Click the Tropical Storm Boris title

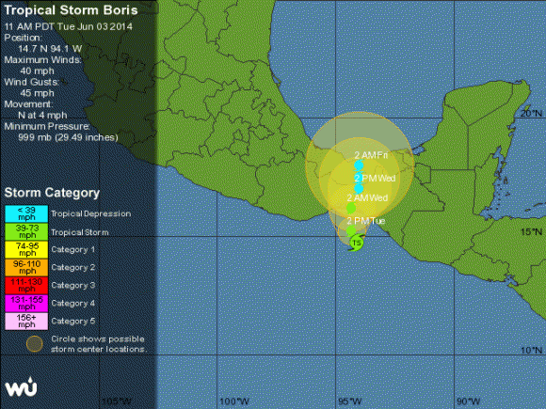[71, 10]
